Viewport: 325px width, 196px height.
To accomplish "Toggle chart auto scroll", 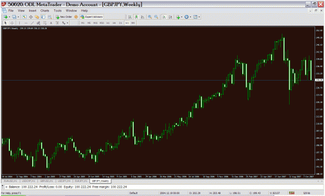I will tap(164, 17).
